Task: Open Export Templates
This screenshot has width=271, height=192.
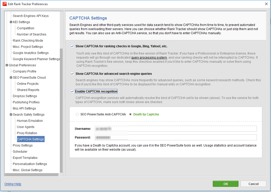Action: tap(25, 158)
